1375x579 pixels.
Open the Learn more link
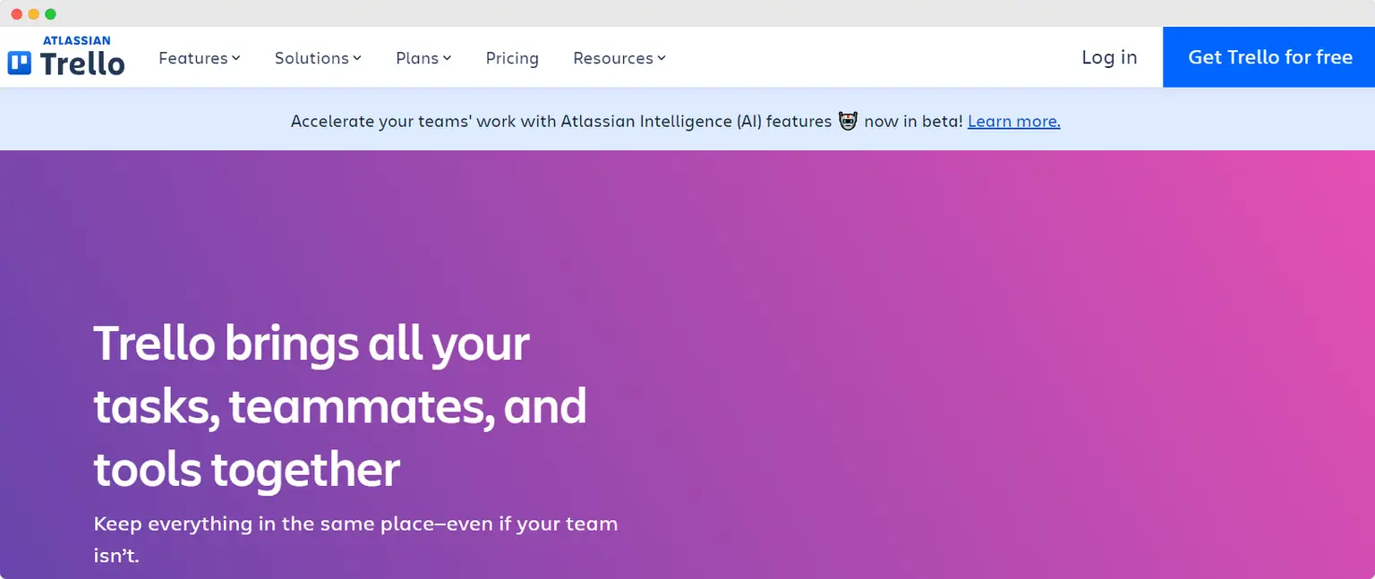(1014, 121)
